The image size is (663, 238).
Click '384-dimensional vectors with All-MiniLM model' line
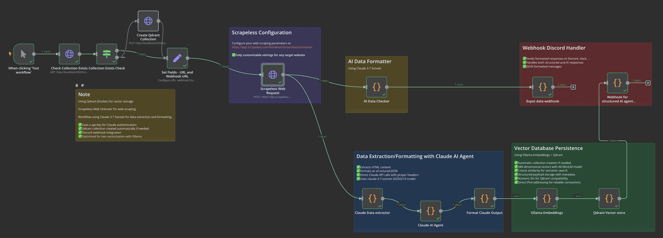[x=548, y=167]
